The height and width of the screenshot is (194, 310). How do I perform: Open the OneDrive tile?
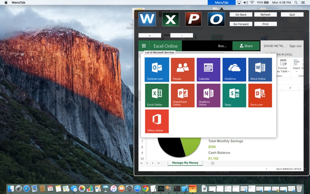[x=234, y=69]
